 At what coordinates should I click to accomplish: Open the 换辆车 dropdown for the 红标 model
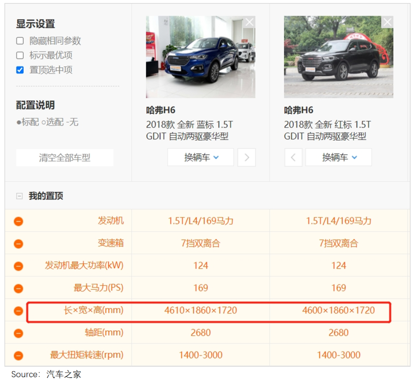click(339, 157)
